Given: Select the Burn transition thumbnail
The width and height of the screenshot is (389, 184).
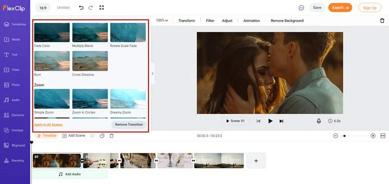Looking at the screenshot, I should [52, 61].
